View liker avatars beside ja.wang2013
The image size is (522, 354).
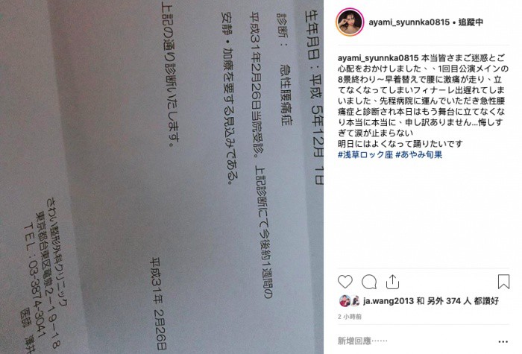pos(349,301)
